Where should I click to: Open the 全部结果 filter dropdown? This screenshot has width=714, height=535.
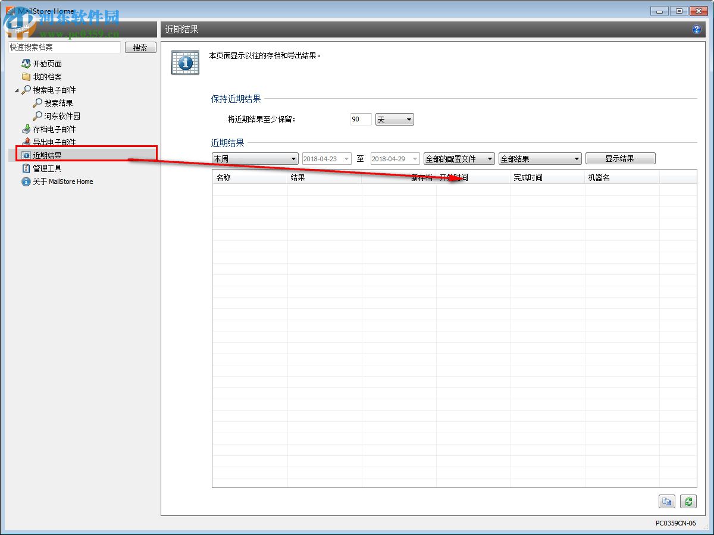click(540, 159)
